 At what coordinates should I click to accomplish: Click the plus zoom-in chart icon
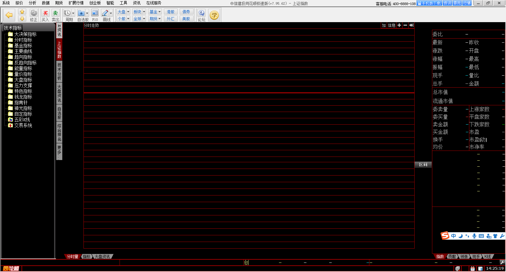(399, 25)
